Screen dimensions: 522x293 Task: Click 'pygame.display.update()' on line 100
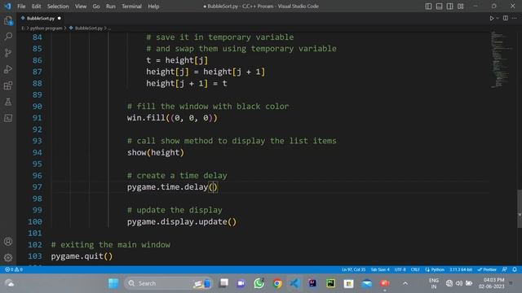point(182,221)
